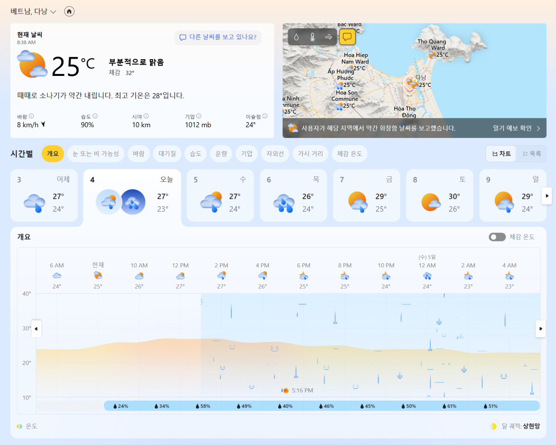Open 일기 예보 확인 link
The image size is (556, 445).
(517, 128)
